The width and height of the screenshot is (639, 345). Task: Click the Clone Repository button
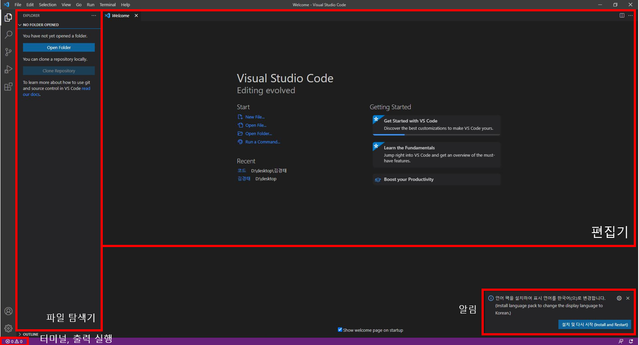click(59, 71)
